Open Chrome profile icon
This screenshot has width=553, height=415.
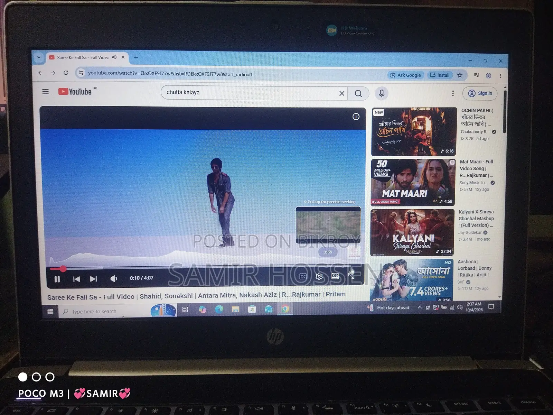[488, 75]
